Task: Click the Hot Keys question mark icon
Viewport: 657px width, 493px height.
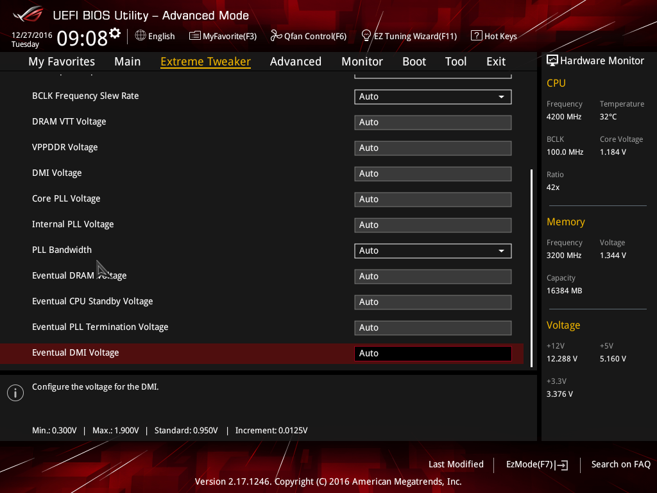Action: tap(477, 36)
